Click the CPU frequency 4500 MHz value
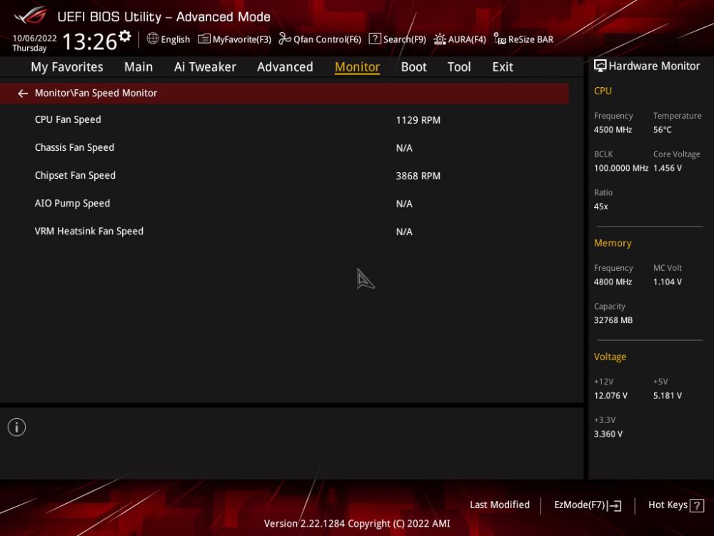 (x=613, y=130)
